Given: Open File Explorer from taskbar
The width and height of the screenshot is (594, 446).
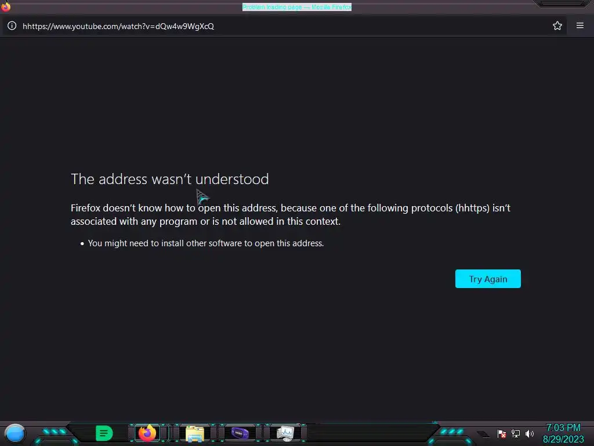Looking at the screenshot, I should (195, 433).
